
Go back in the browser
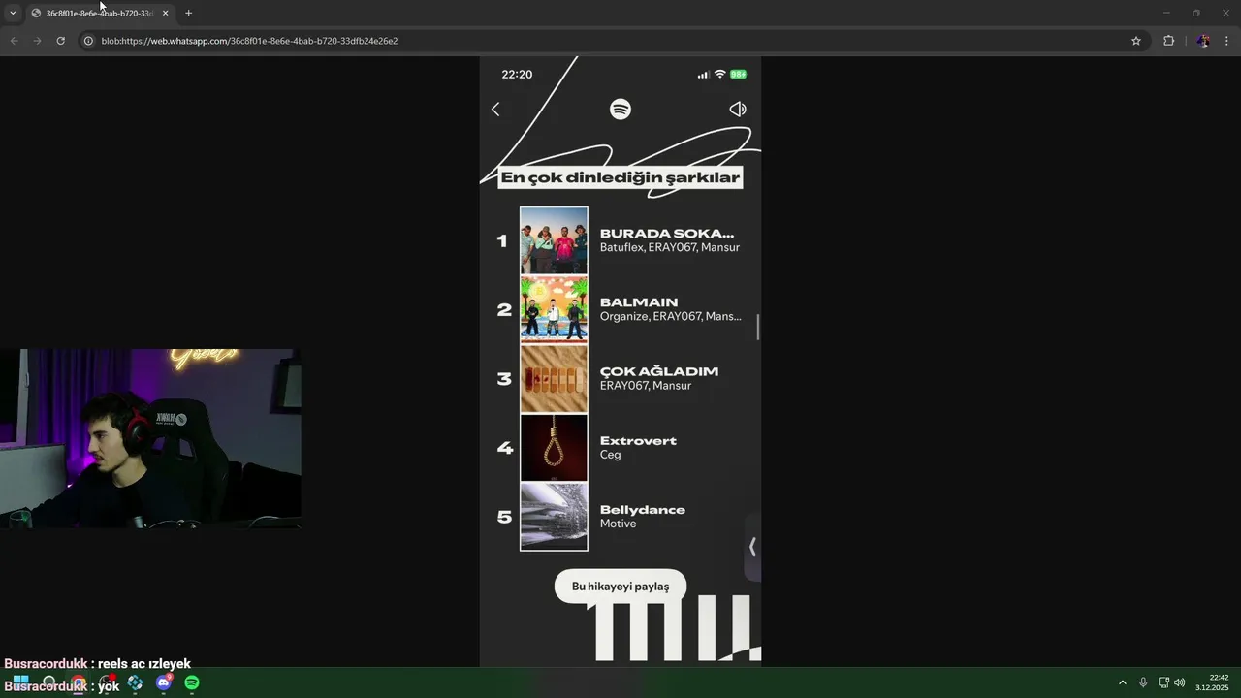pos(14,41)
